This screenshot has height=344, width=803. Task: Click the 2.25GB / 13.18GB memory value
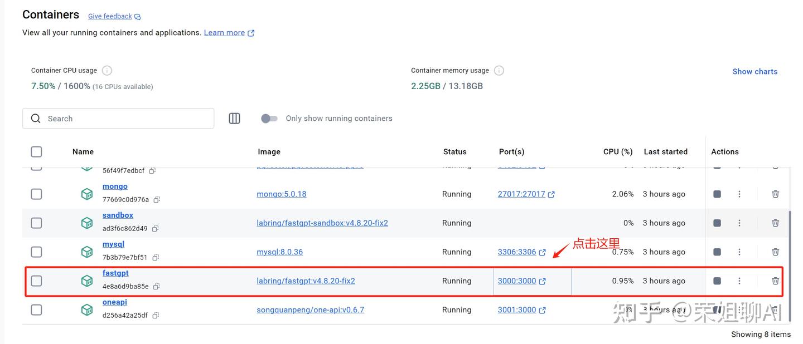447,86
